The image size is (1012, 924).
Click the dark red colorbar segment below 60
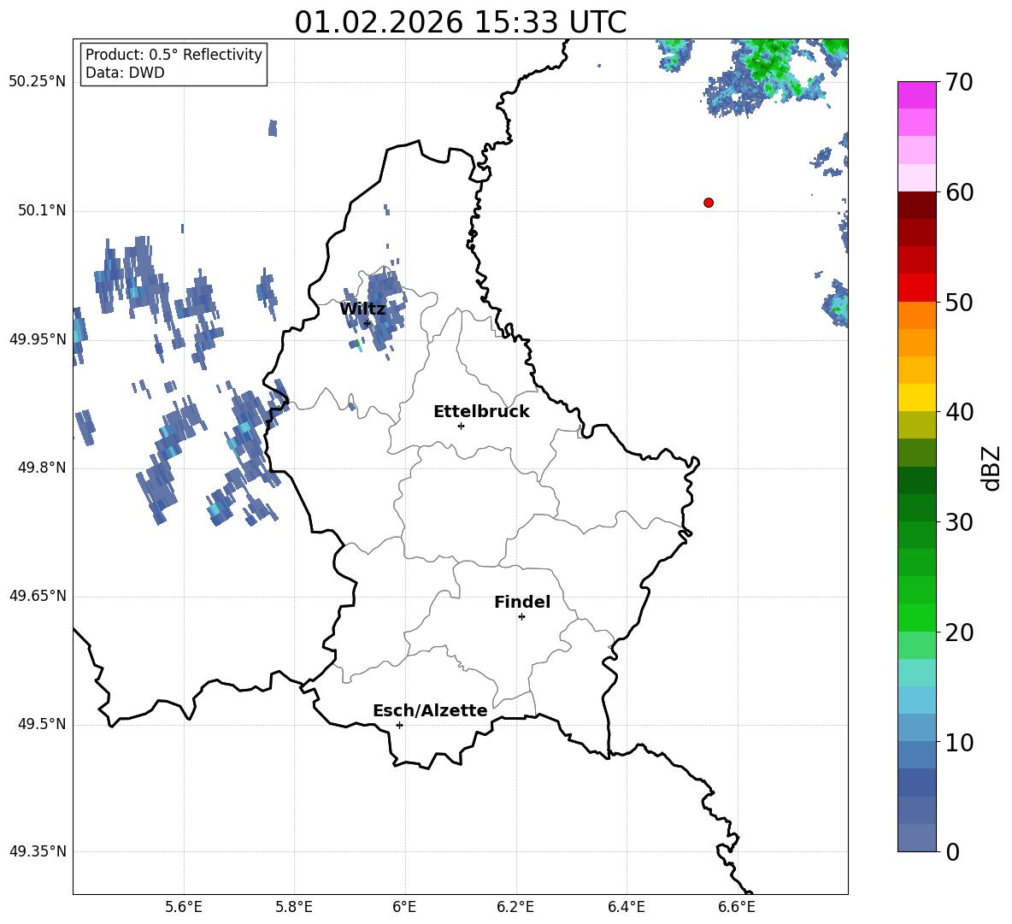pyautogui.click(x=917, y=206)
